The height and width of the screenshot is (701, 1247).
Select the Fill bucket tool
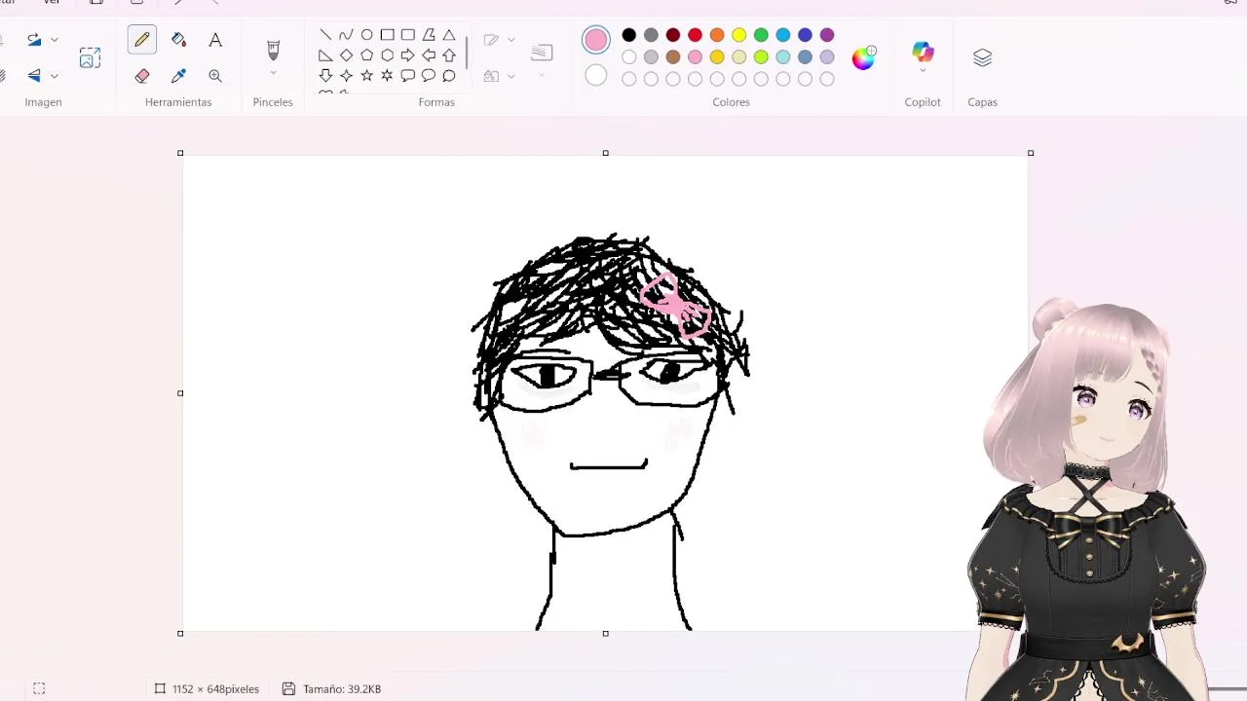click(x=178, y=40)
